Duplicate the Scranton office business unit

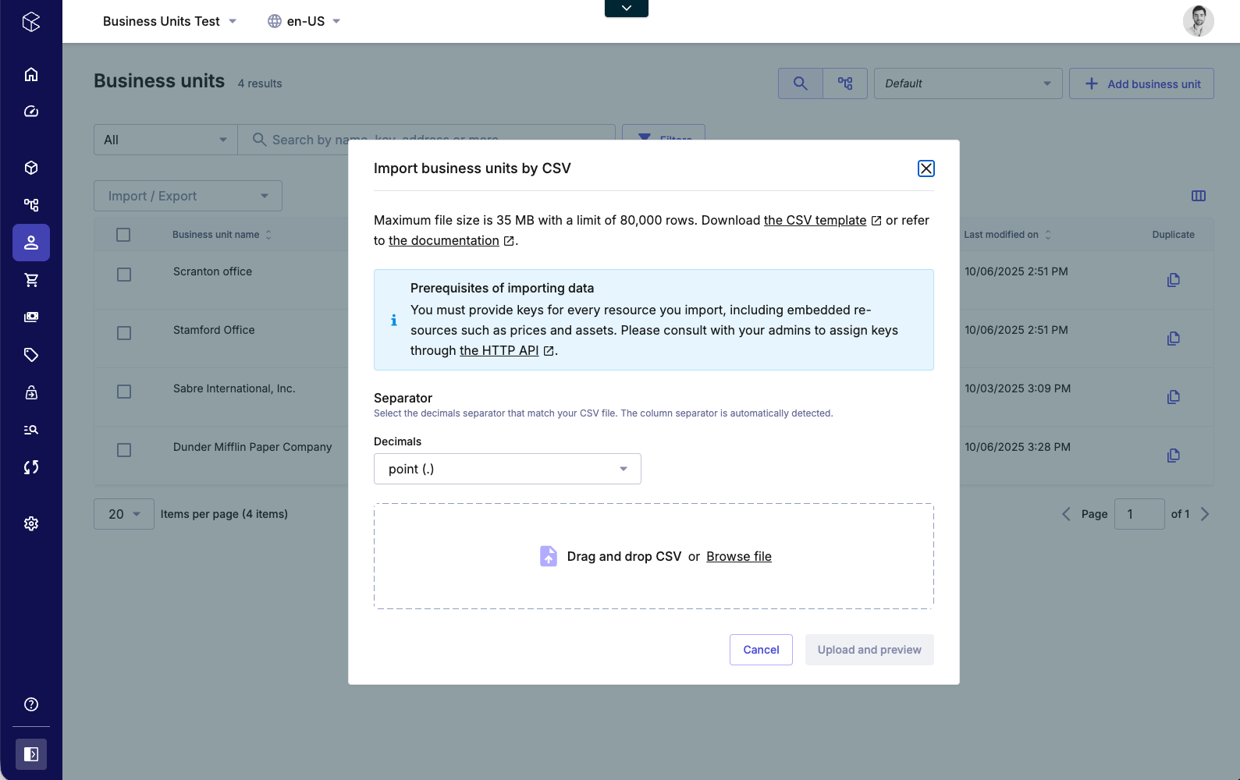[1173, 280]
